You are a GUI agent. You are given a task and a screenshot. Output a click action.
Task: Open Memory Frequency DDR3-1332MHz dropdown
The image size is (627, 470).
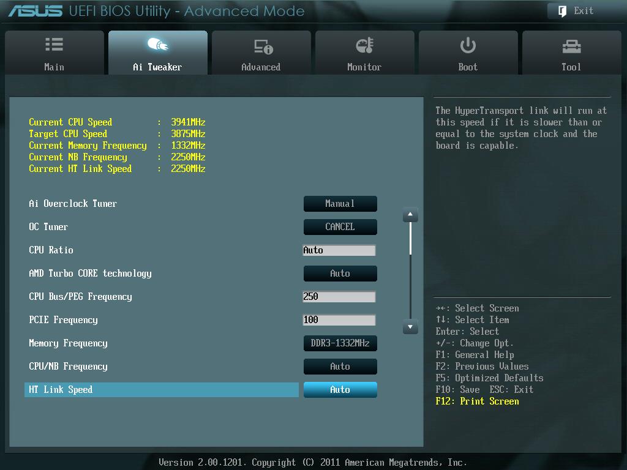click(340, 343)
